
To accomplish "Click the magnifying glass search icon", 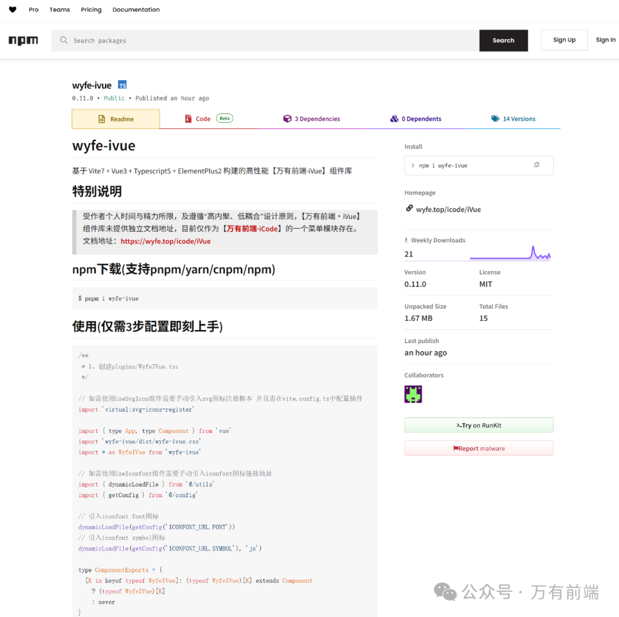I will [64, 40].
